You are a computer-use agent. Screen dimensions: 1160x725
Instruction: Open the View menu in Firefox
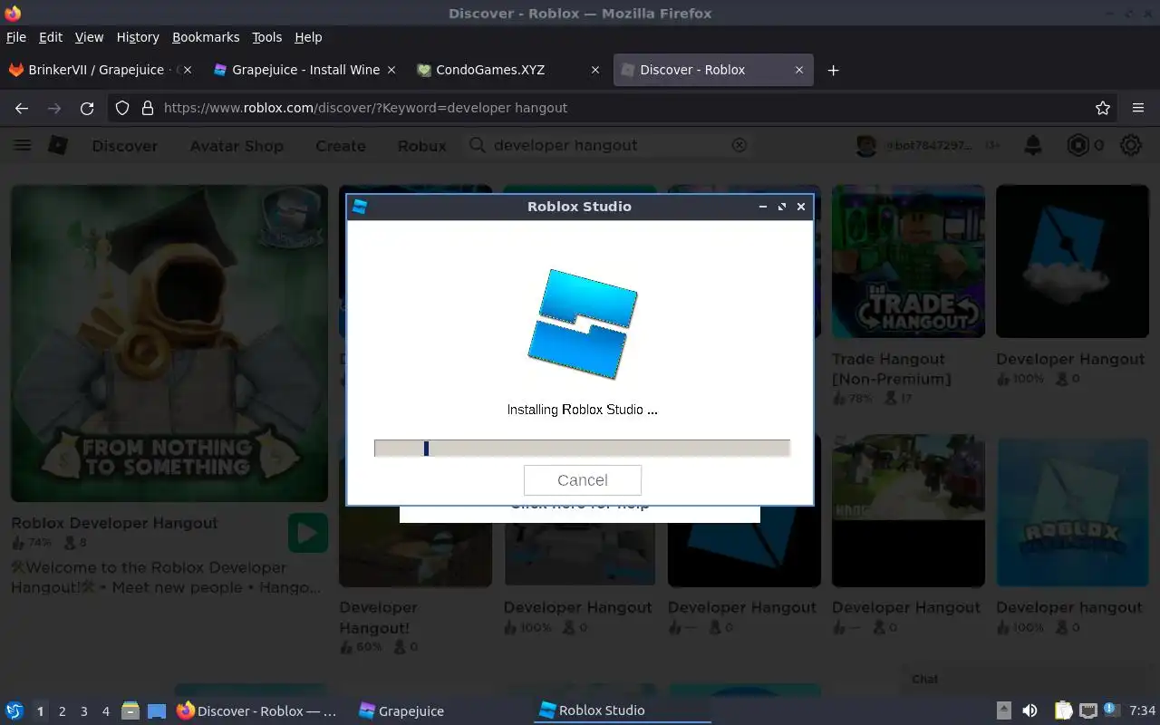89,37
